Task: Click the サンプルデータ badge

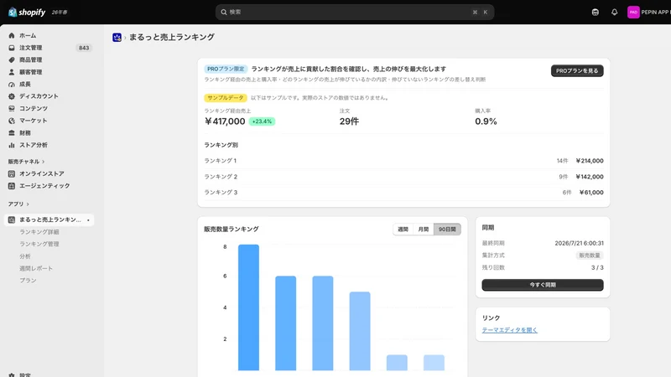Action: (x=226, y=98)
